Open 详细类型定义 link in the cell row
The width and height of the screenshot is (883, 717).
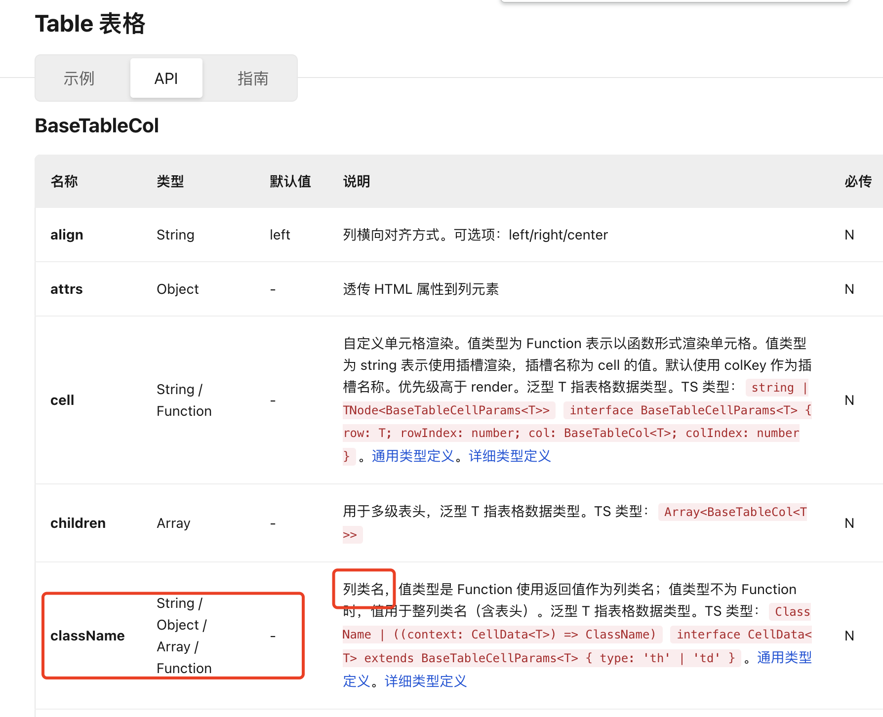509,456
